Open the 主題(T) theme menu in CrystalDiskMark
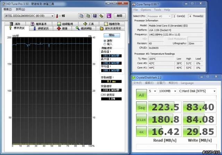 (161, 83)
